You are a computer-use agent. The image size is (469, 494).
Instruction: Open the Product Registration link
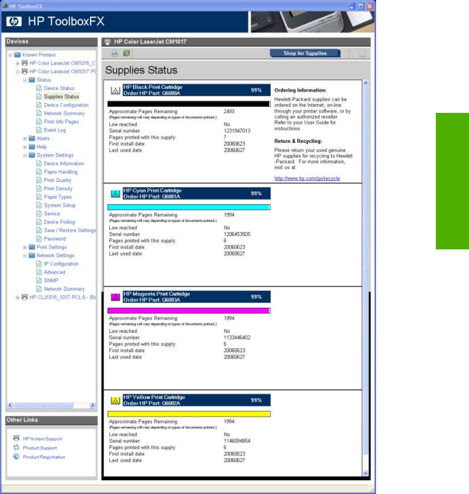click(44, 457)
